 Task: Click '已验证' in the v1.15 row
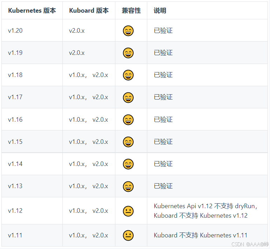163,142
